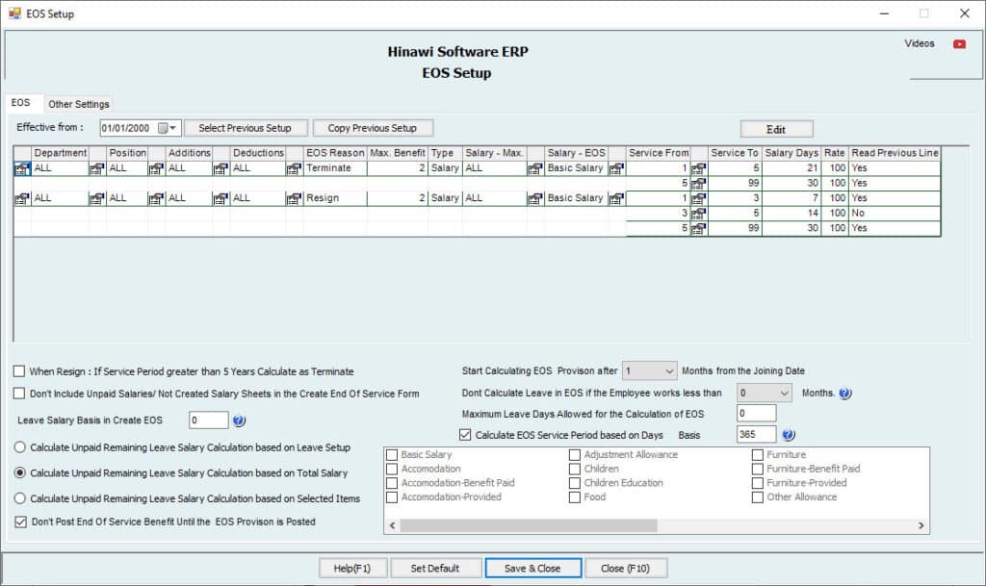Select the 'Resign' EOS Reason cell
The image size is (986, 586).
tap(334, 198)
